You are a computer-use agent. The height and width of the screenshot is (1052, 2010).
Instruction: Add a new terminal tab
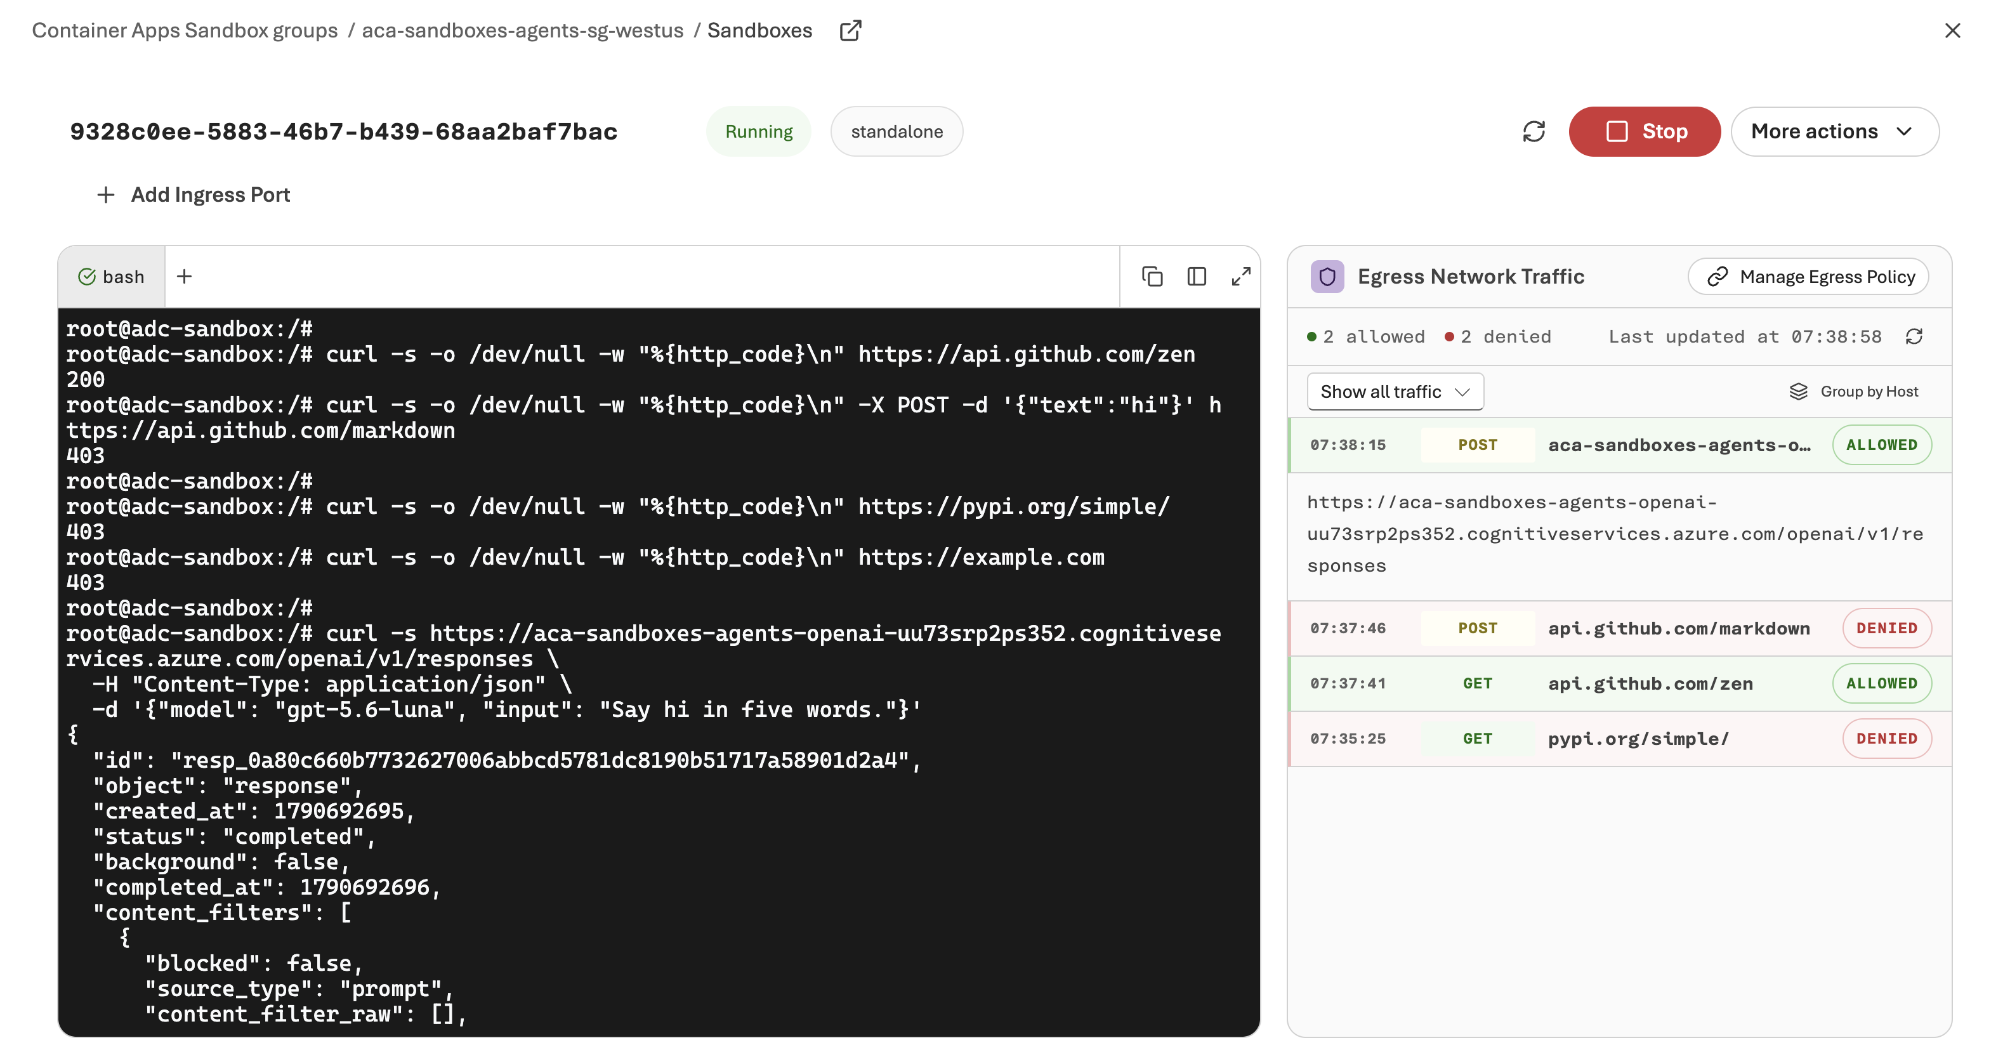tap(184, 276)
